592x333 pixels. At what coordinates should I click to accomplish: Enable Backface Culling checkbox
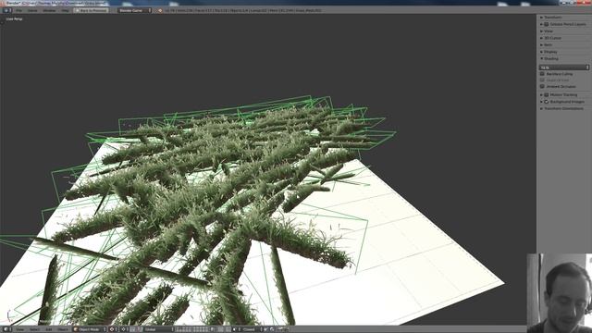tap(543, 74)
